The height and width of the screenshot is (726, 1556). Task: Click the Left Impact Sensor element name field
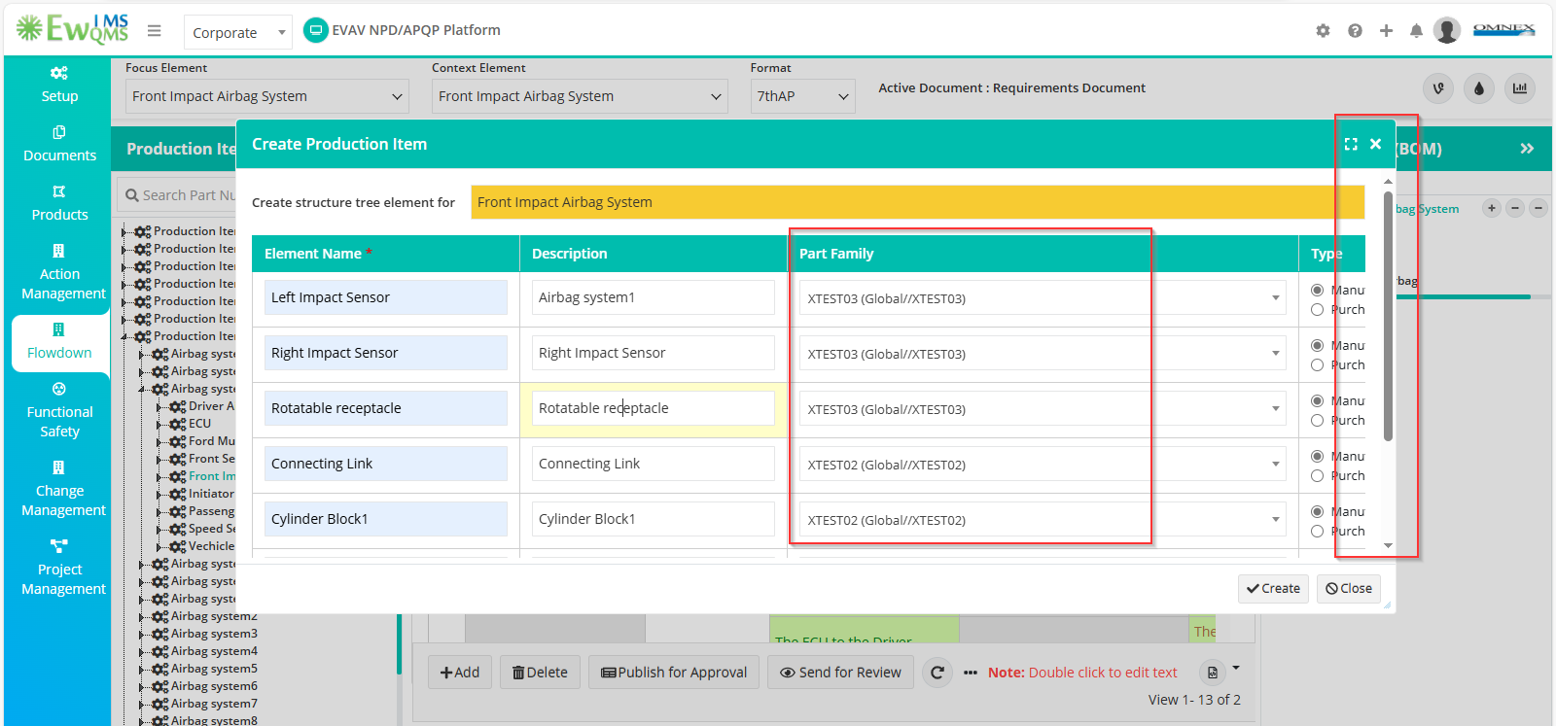click(x=386, y=297)
